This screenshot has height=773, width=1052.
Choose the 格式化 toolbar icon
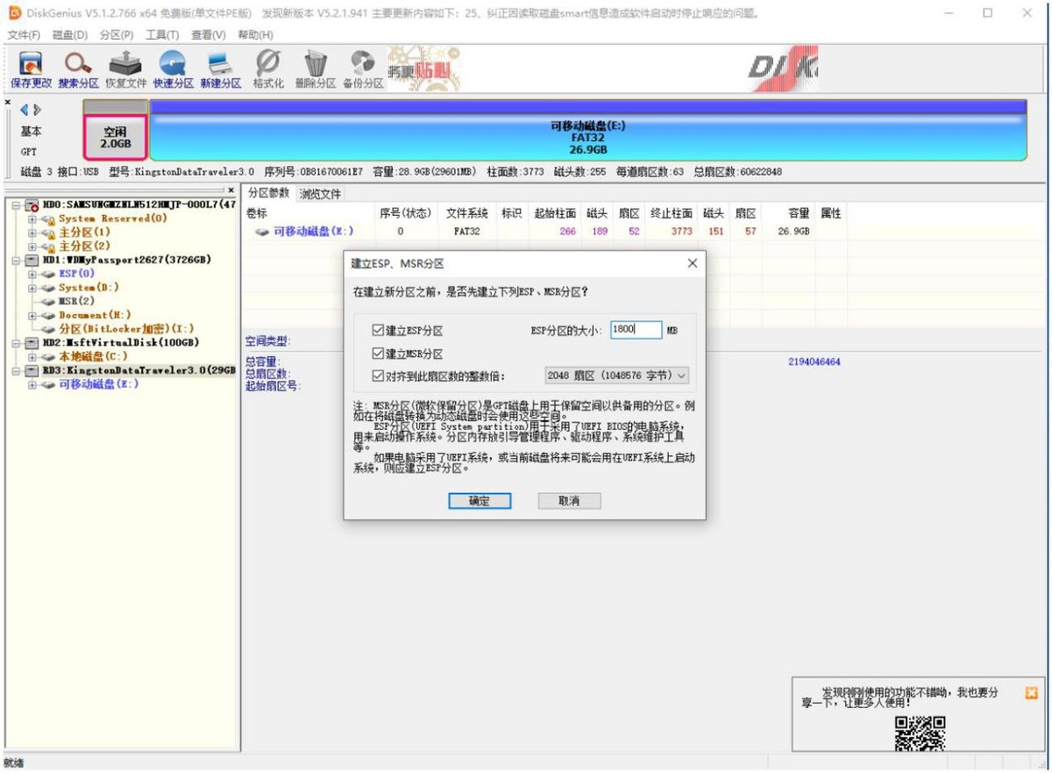coord(267,68)
